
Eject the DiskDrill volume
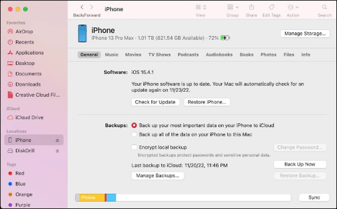tap(58, 151)
